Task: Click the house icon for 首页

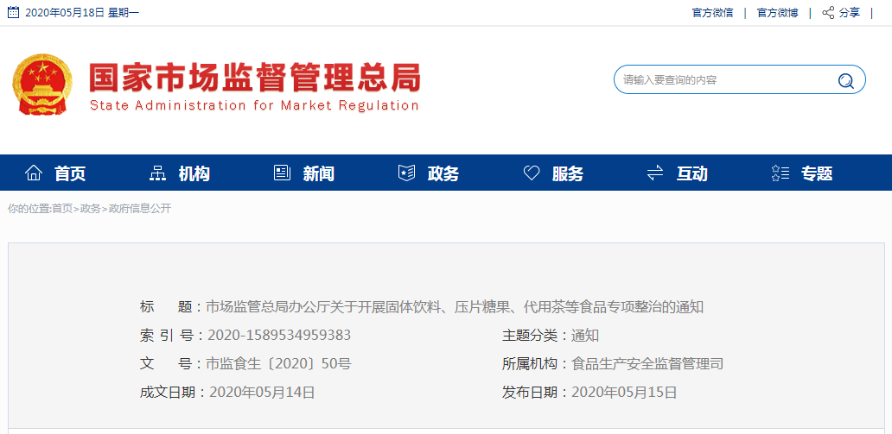Action: click(x=34, y=173)
